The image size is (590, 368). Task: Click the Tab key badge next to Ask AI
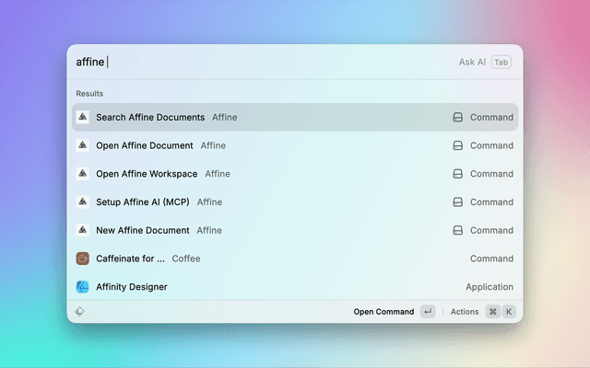click(501, 63)
